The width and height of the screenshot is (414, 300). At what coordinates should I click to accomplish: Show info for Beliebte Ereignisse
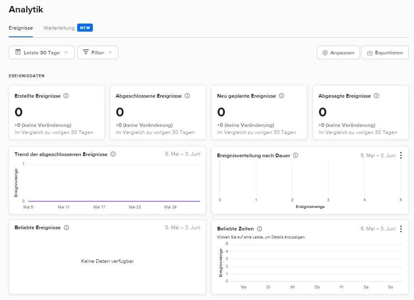pyautogui.click(x=66, y=227)
